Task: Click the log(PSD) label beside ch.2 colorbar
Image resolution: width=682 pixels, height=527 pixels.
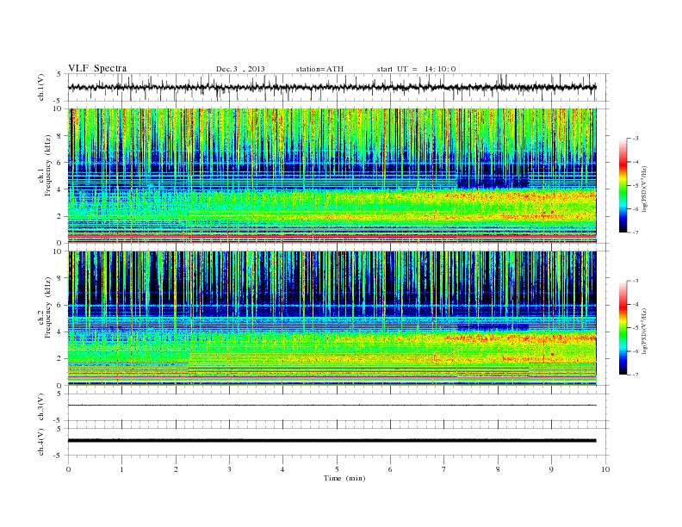Action: coord(644,331)
